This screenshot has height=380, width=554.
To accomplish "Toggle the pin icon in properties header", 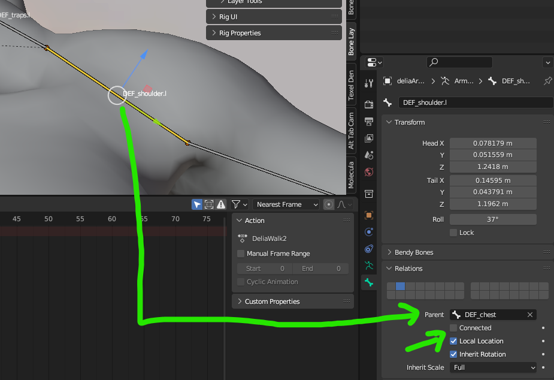I will pos(547,81).
